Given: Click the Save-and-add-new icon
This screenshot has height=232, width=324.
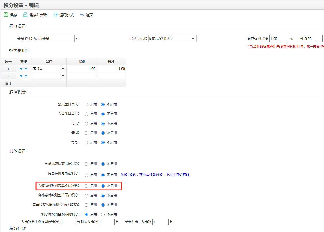Looking at the screenshot, I should click(x=25, y=15).
